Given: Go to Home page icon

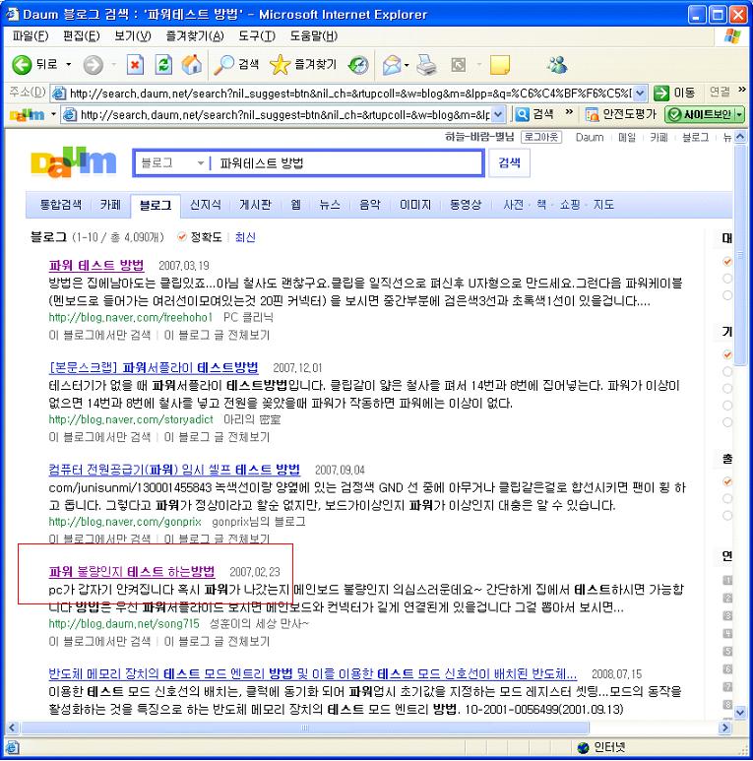Looking at the screenshot, I should pos(192,64).
